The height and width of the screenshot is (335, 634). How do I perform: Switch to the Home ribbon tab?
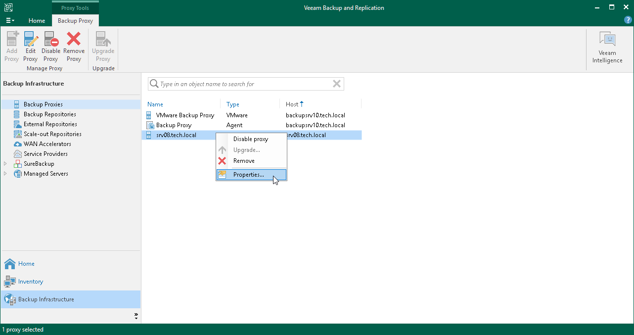click(x=37, y=21)
